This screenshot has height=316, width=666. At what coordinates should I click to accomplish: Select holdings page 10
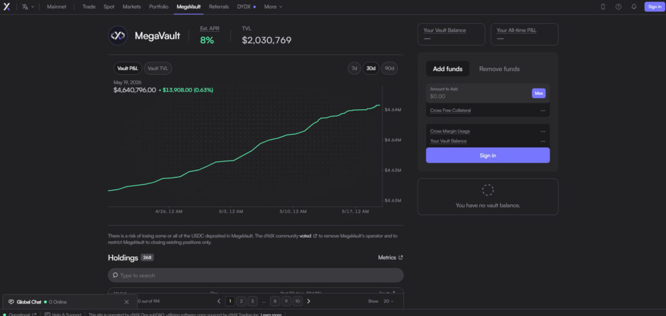click(x=298, y=301)
